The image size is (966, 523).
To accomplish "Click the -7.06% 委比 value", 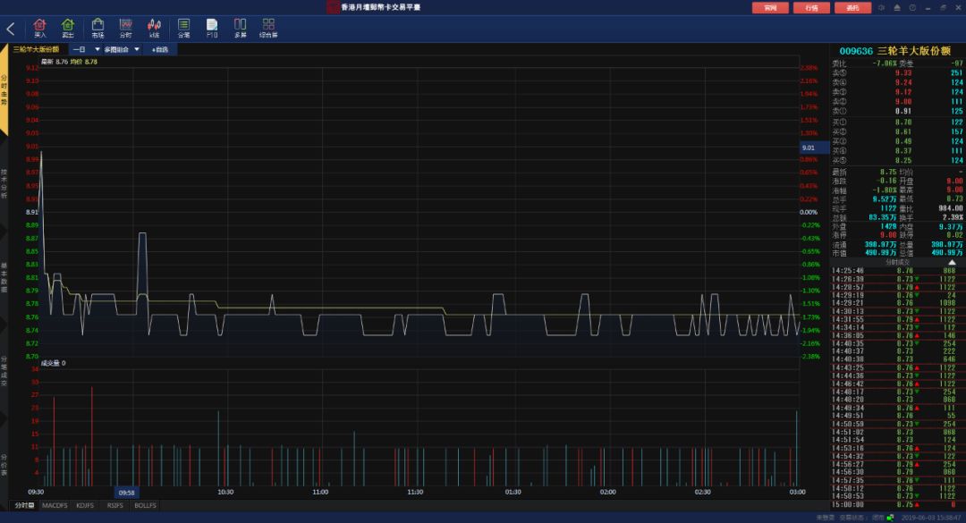I will (x=884, y=63).
